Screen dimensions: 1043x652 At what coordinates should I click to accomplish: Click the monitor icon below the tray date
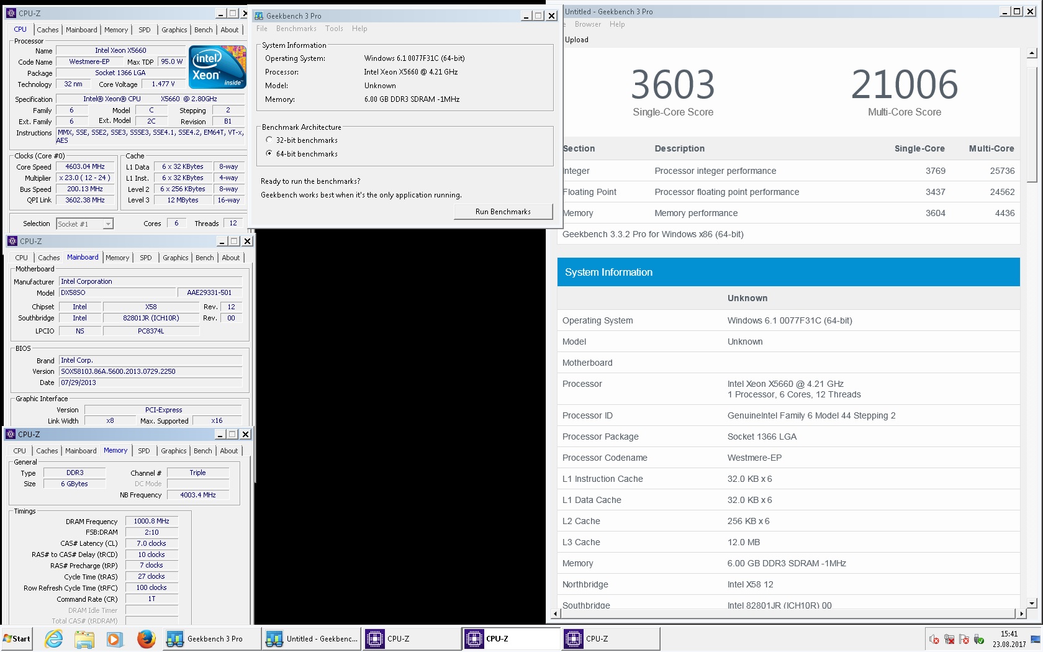[x=1035, y=639]
